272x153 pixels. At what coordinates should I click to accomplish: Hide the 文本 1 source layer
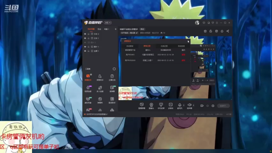tap(85, 38)
